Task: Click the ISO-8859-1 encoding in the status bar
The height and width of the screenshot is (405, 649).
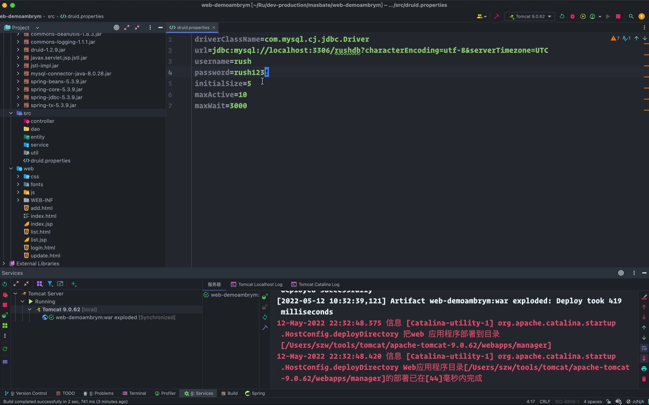Action: pos(567,402)
